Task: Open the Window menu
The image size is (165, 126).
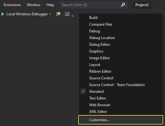Action: click(x=34, y=5)
